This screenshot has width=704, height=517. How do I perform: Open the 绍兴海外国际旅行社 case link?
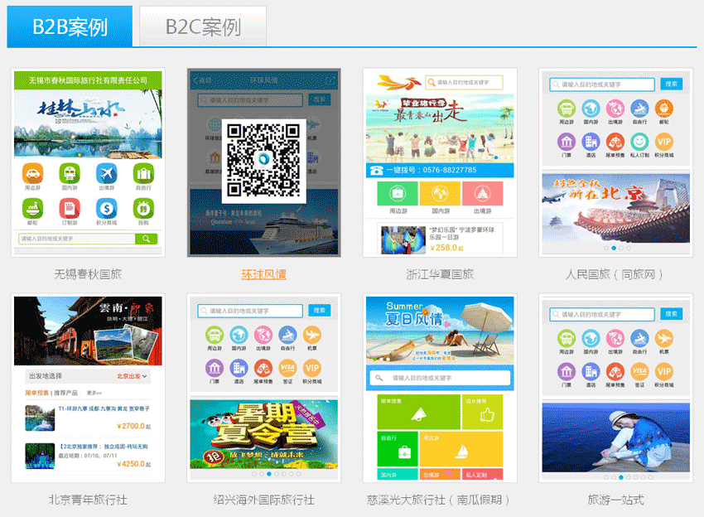tap(264, 500)
